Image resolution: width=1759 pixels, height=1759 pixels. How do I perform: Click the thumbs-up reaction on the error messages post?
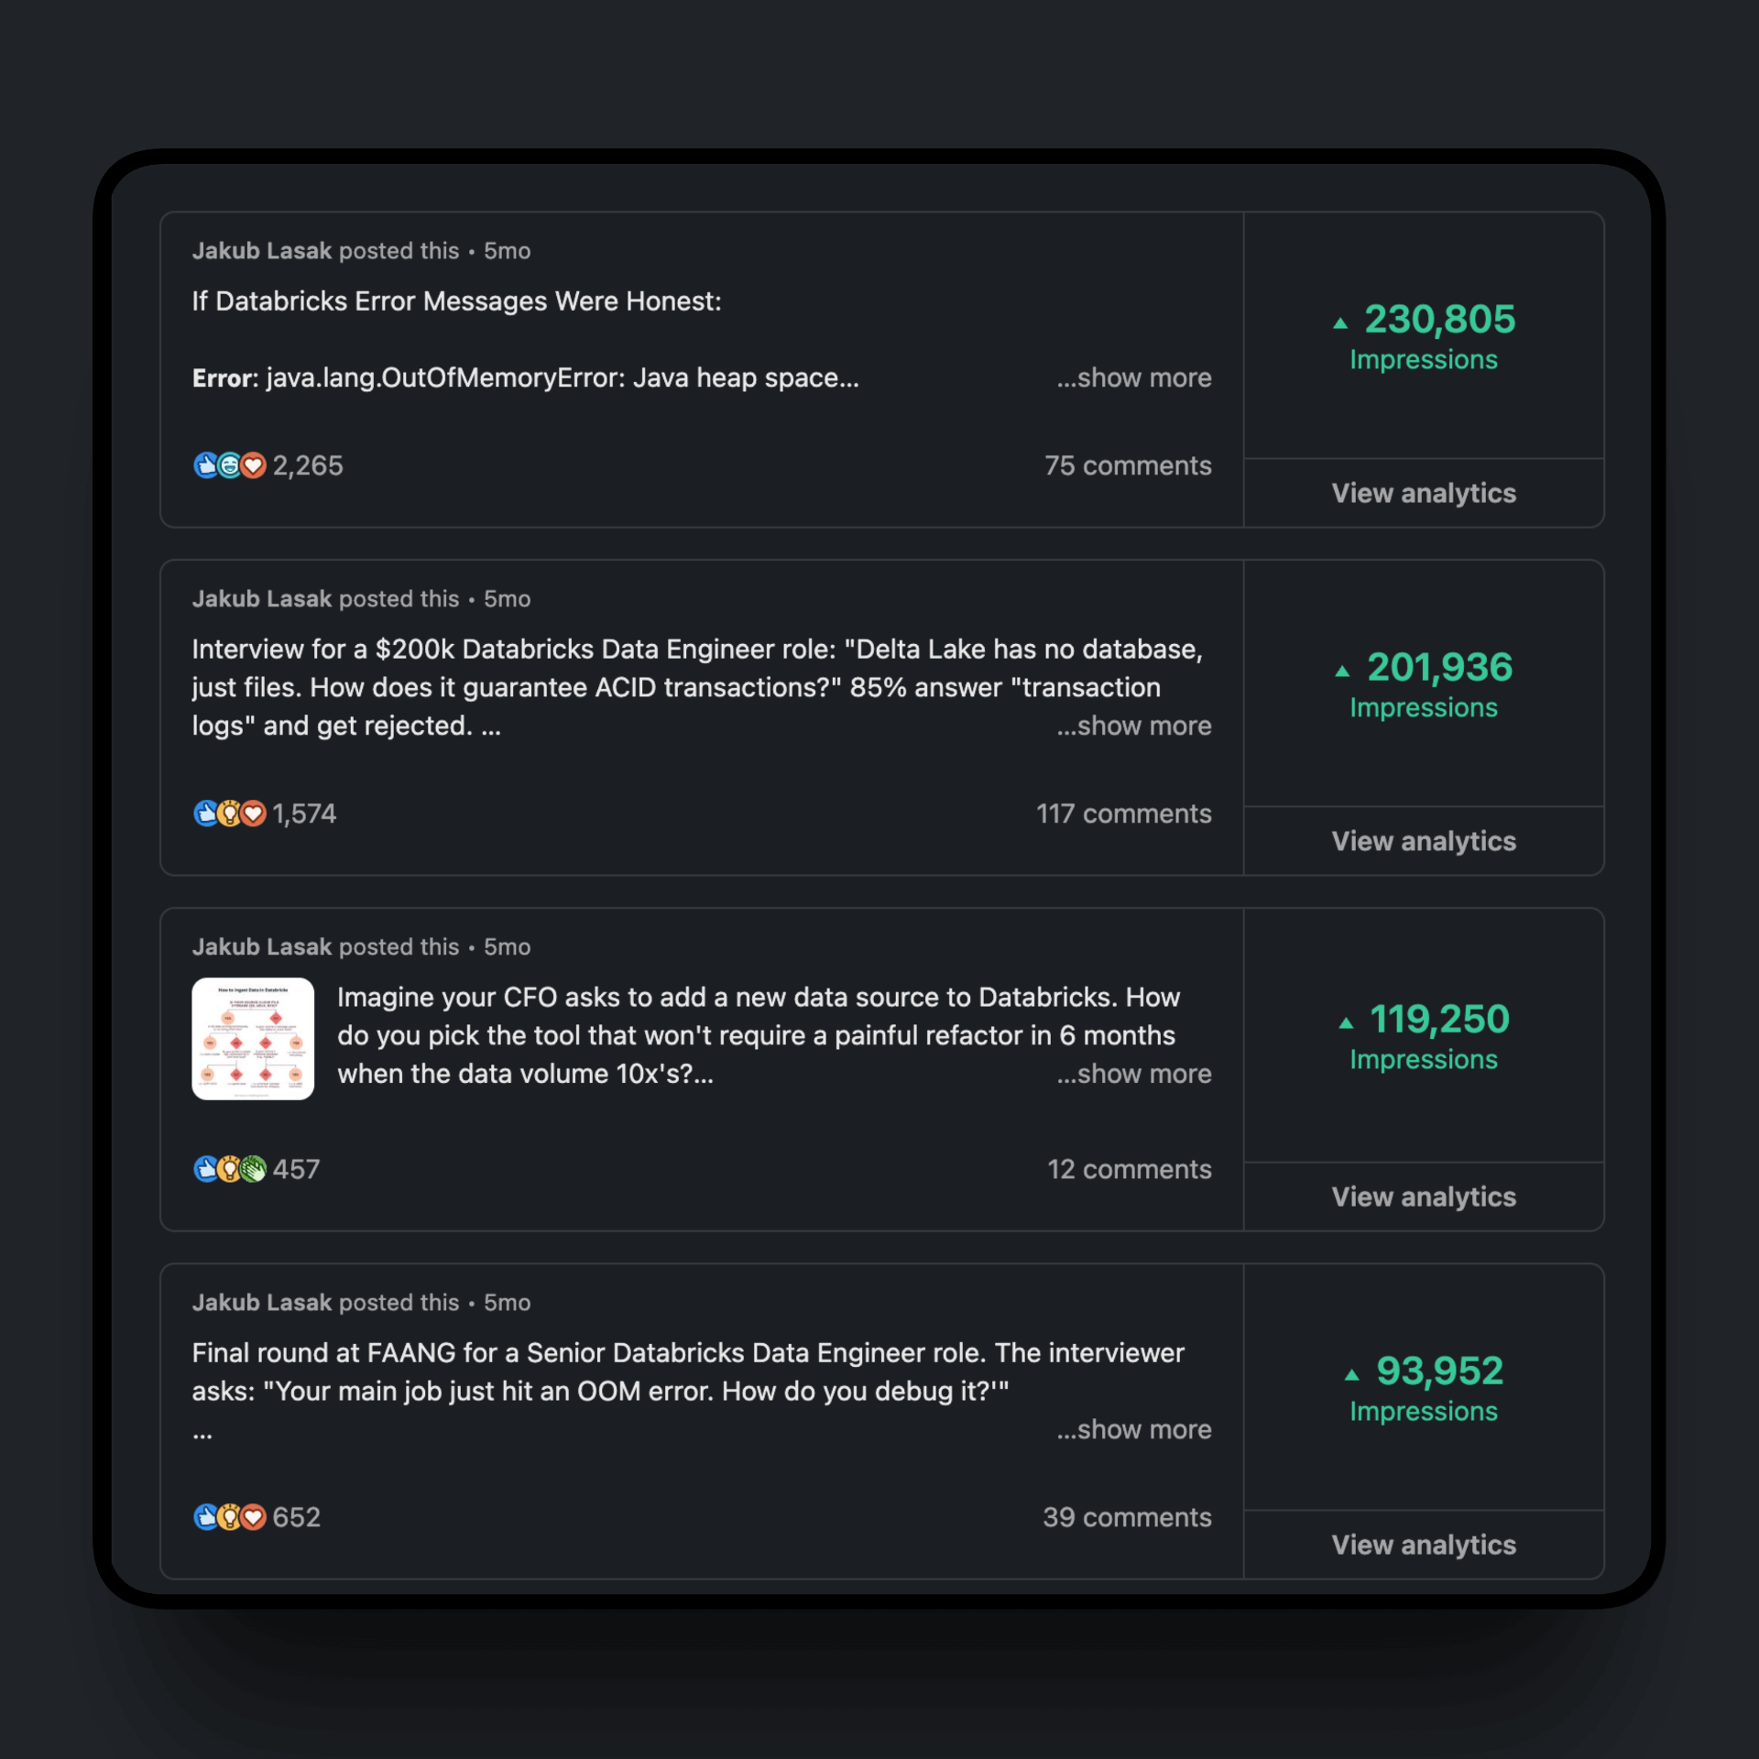pyautogui.click(x=206, y=465)
